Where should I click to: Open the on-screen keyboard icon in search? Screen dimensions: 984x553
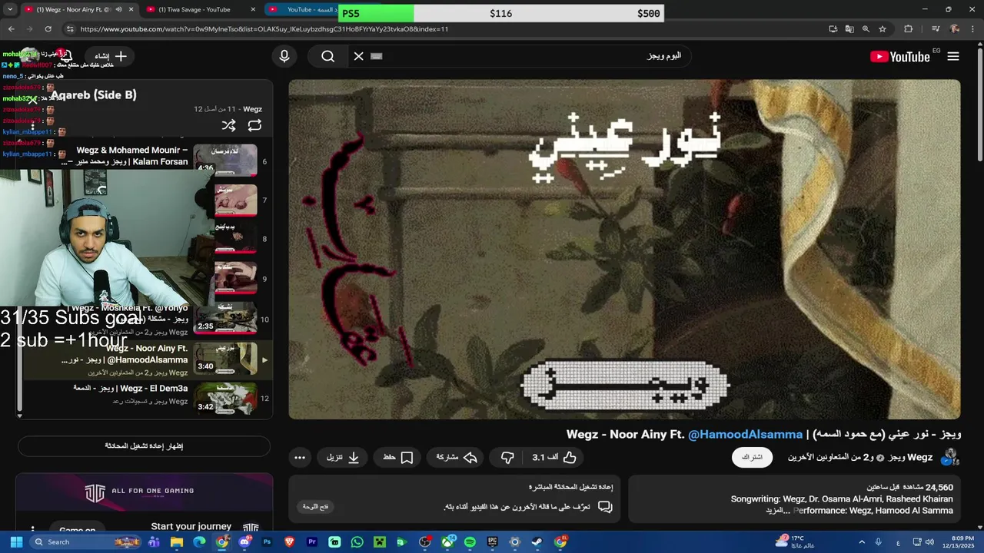[377, 56]
